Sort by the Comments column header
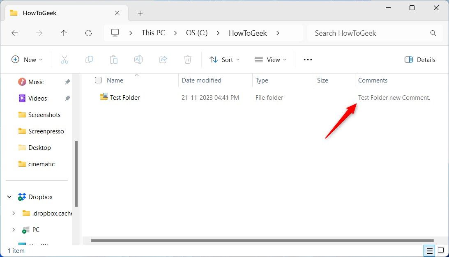 pyautogui.click(x=373, y=80)
